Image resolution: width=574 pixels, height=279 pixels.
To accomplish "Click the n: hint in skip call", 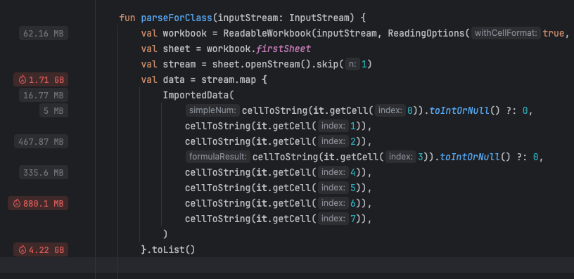I will [352, 65].
